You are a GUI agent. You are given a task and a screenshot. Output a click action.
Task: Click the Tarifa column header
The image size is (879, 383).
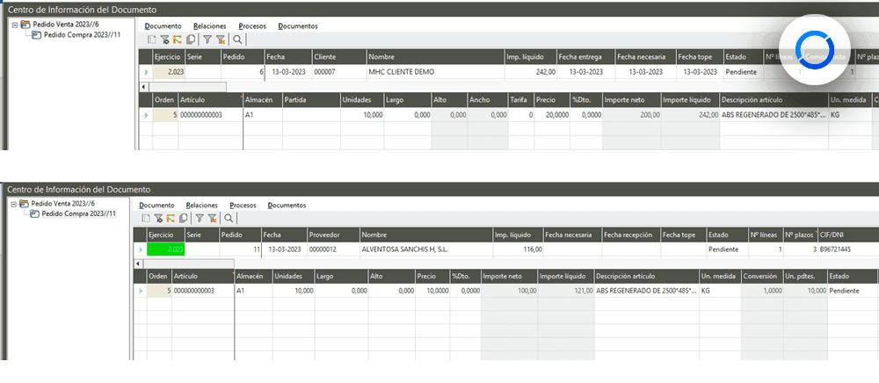[520, 99]
